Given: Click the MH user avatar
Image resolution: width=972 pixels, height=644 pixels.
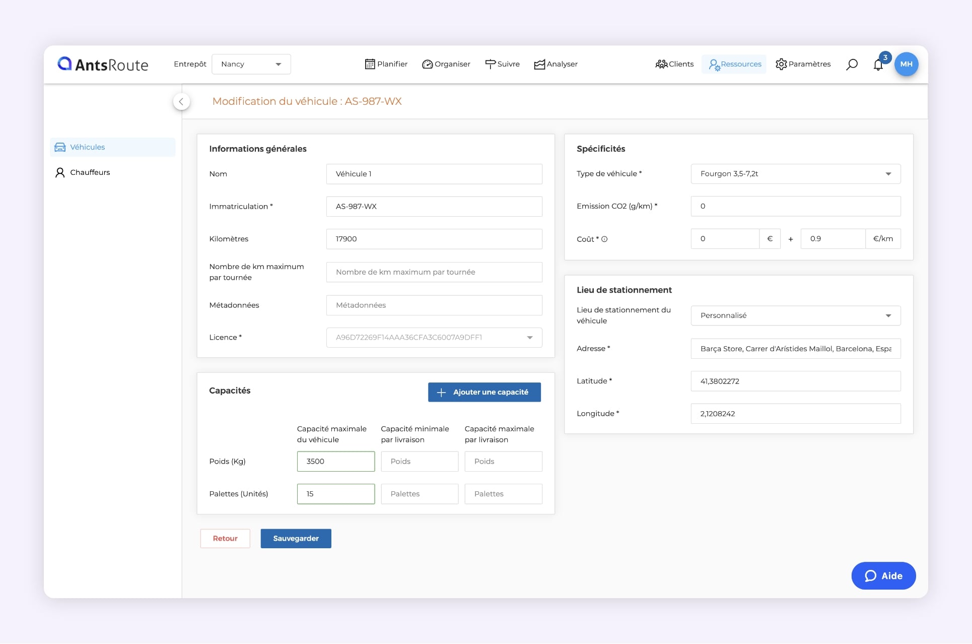Looking at the screenshot, I should (x=906, y=64).
